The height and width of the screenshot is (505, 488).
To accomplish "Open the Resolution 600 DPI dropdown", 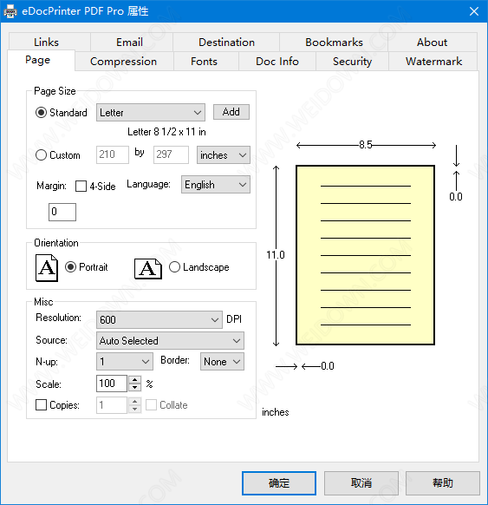I will coord(159,320).
